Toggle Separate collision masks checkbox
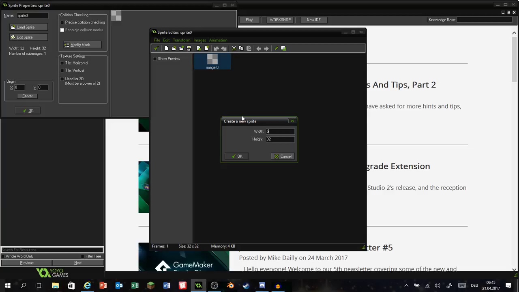This screenshot has height=292, width=519. pyautogui.click(x=62, y=30)
